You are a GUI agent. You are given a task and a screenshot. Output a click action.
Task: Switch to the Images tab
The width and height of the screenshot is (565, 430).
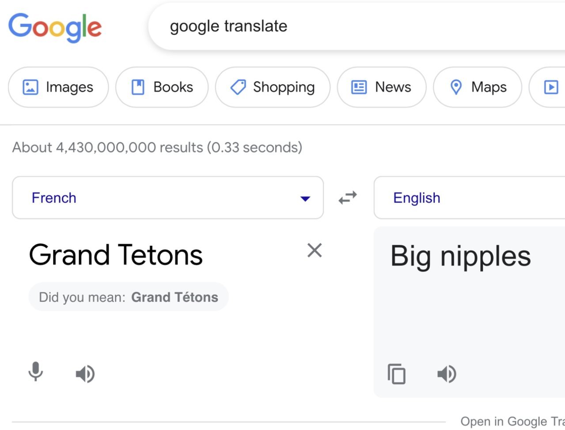(58, 87)
